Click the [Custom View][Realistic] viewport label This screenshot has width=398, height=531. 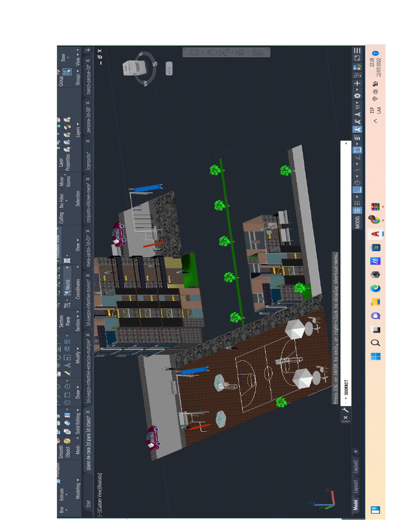click(100, 494)
